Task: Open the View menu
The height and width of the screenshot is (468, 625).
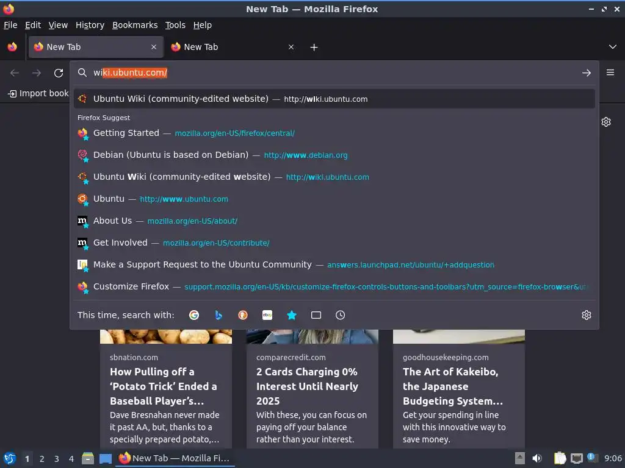Action: [58, 25]
